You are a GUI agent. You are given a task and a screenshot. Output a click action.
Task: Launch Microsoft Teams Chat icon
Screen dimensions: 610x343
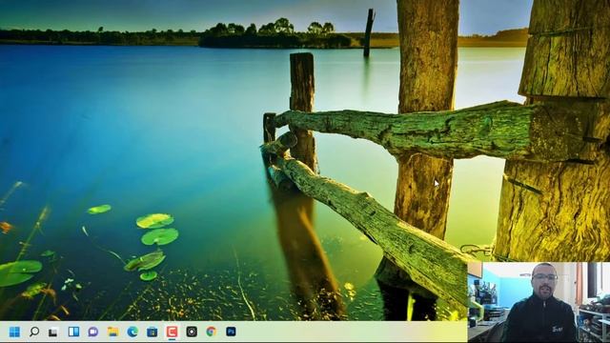[x=93, y=332]
